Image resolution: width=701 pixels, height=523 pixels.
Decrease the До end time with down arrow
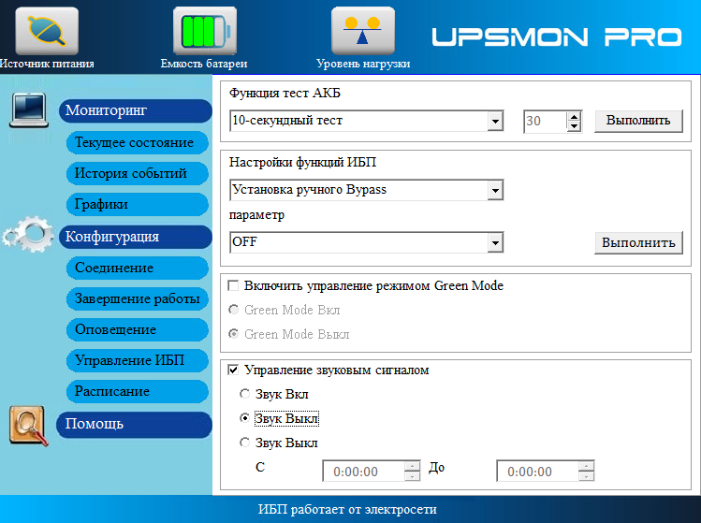(586, 476)
